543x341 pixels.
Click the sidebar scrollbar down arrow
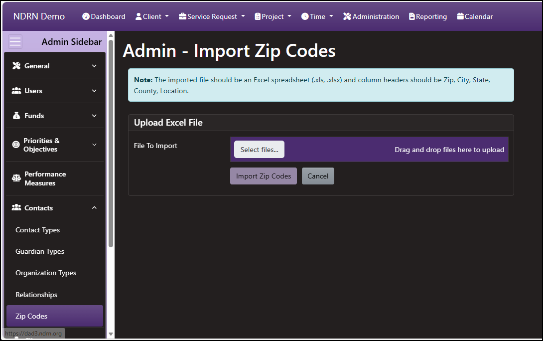coord(111,334)
